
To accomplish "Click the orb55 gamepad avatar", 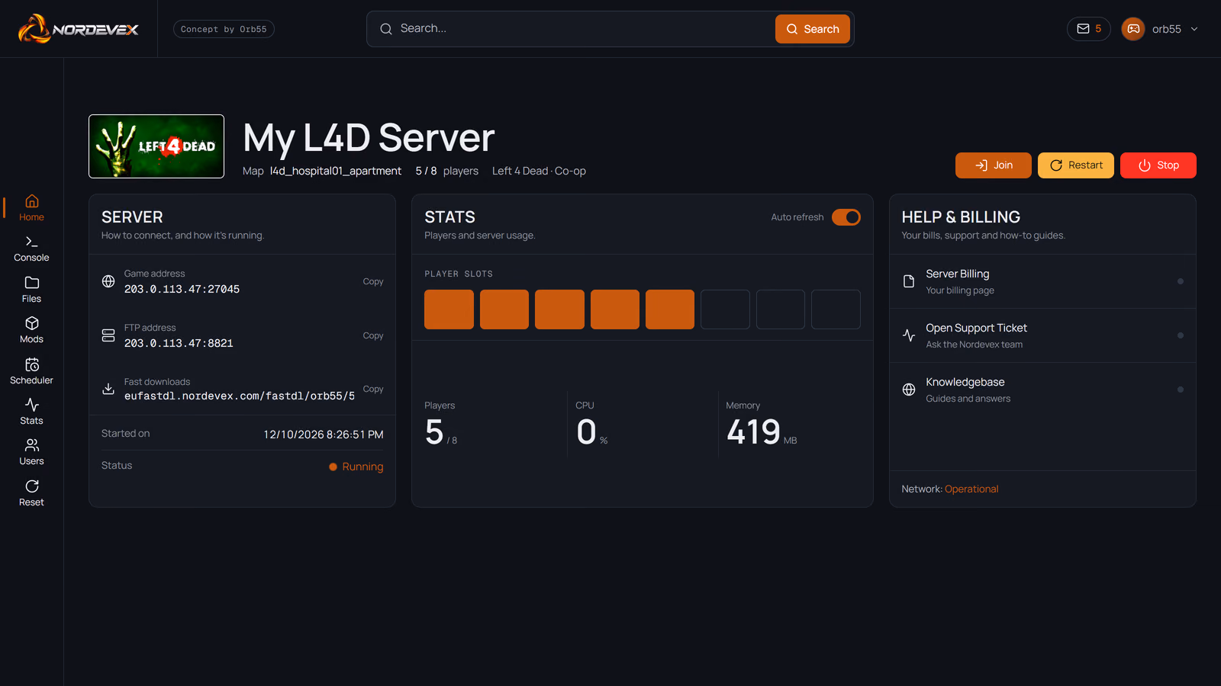I will [x=1133, y=29].
